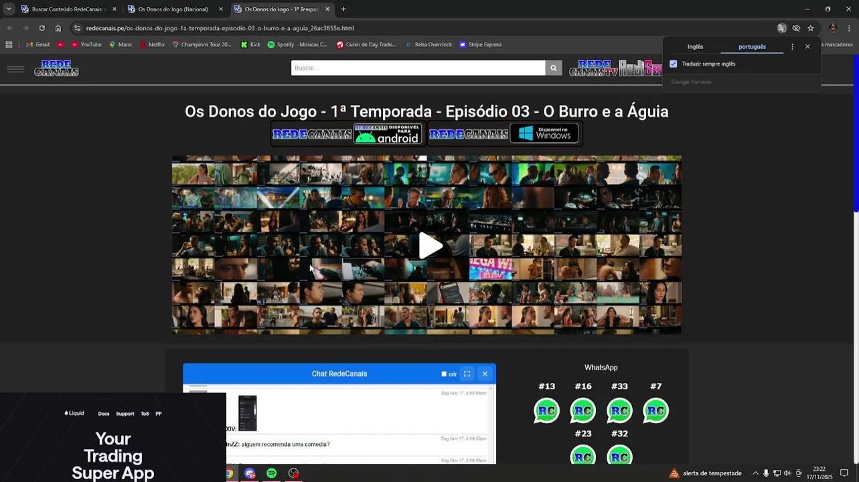Open the Windows notification center icon
This screenshot has height=482, width=859.
[844, 473]
